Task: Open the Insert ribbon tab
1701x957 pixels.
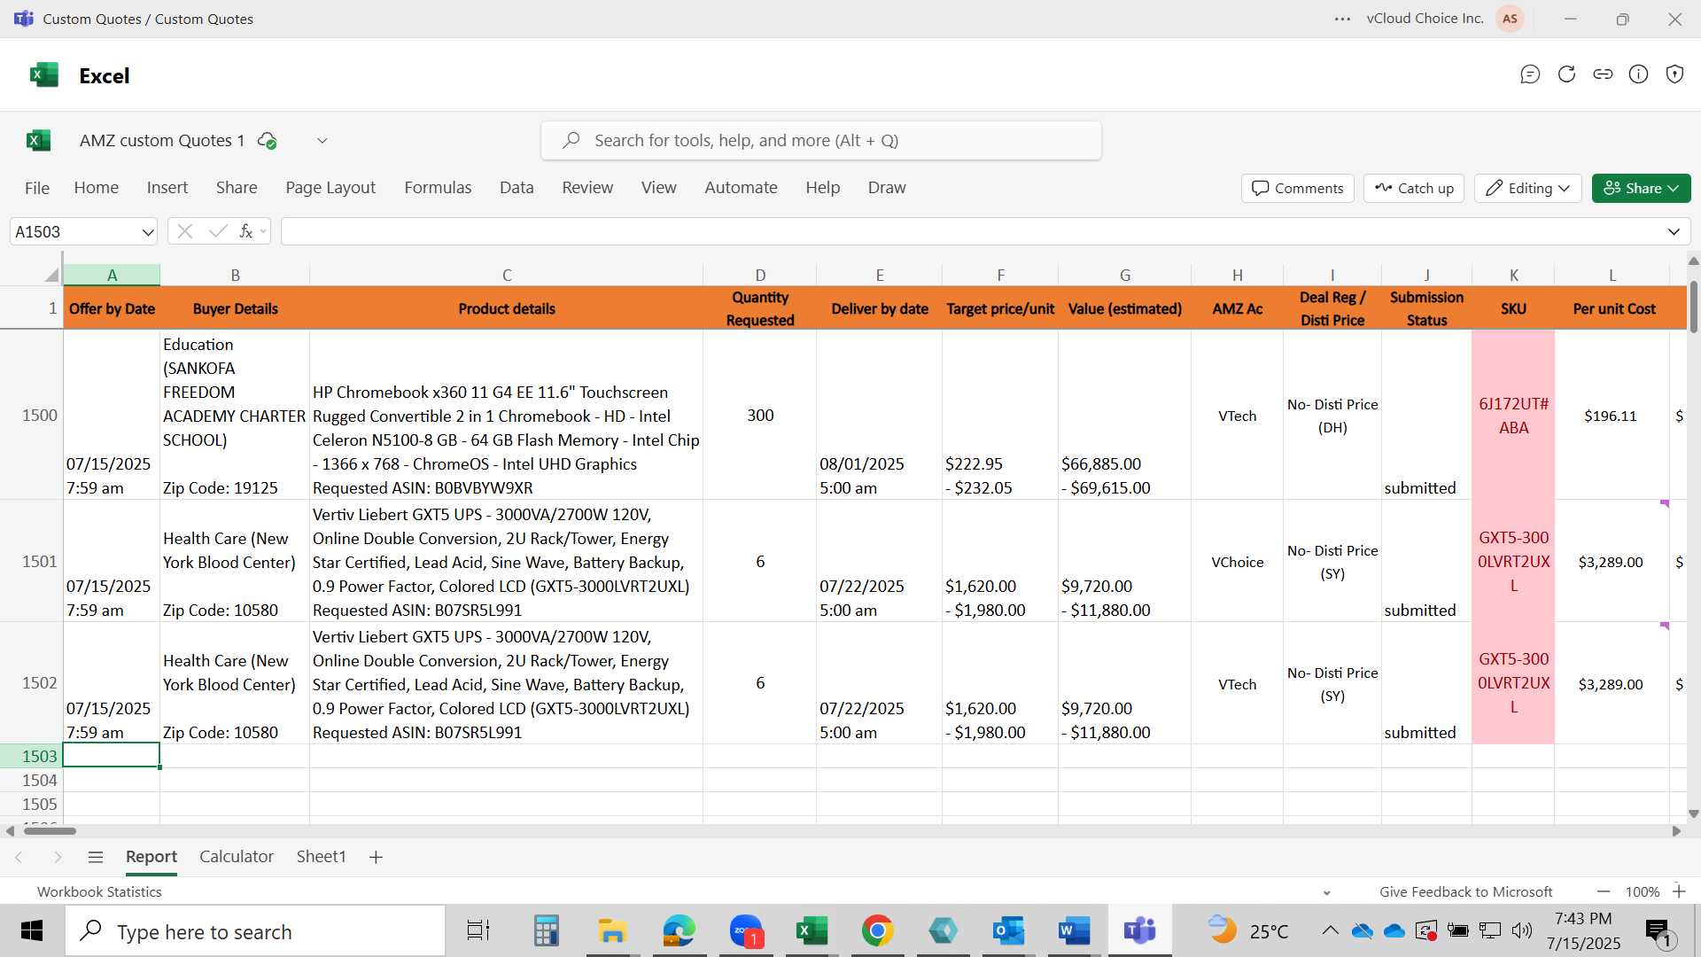Action: tap(167, 188)
